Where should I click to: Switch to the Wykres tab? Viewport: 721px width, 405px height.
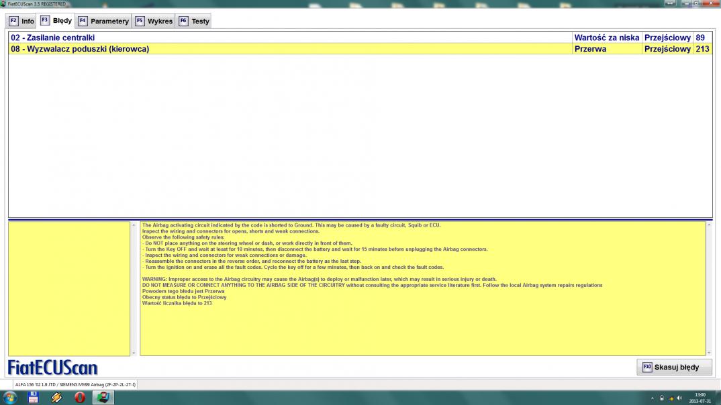pyautogui.click(x=154, y=21)
